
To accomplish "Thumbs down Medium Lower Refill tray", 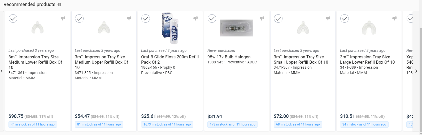I will coord(63,18).
